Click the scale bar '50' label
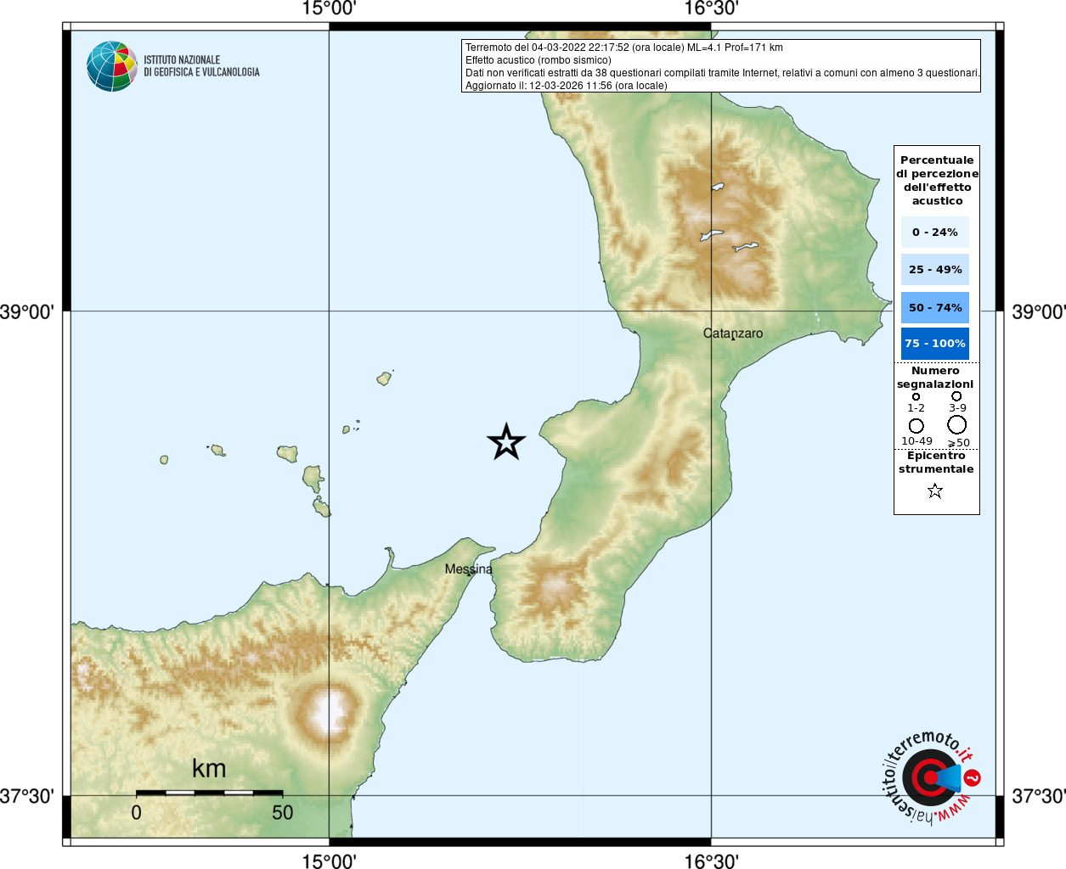 coord(283,813)
